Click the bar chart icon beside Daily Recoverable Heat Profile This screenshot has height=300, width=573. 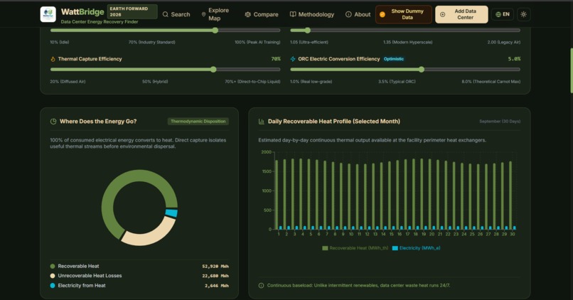point(262,122)
